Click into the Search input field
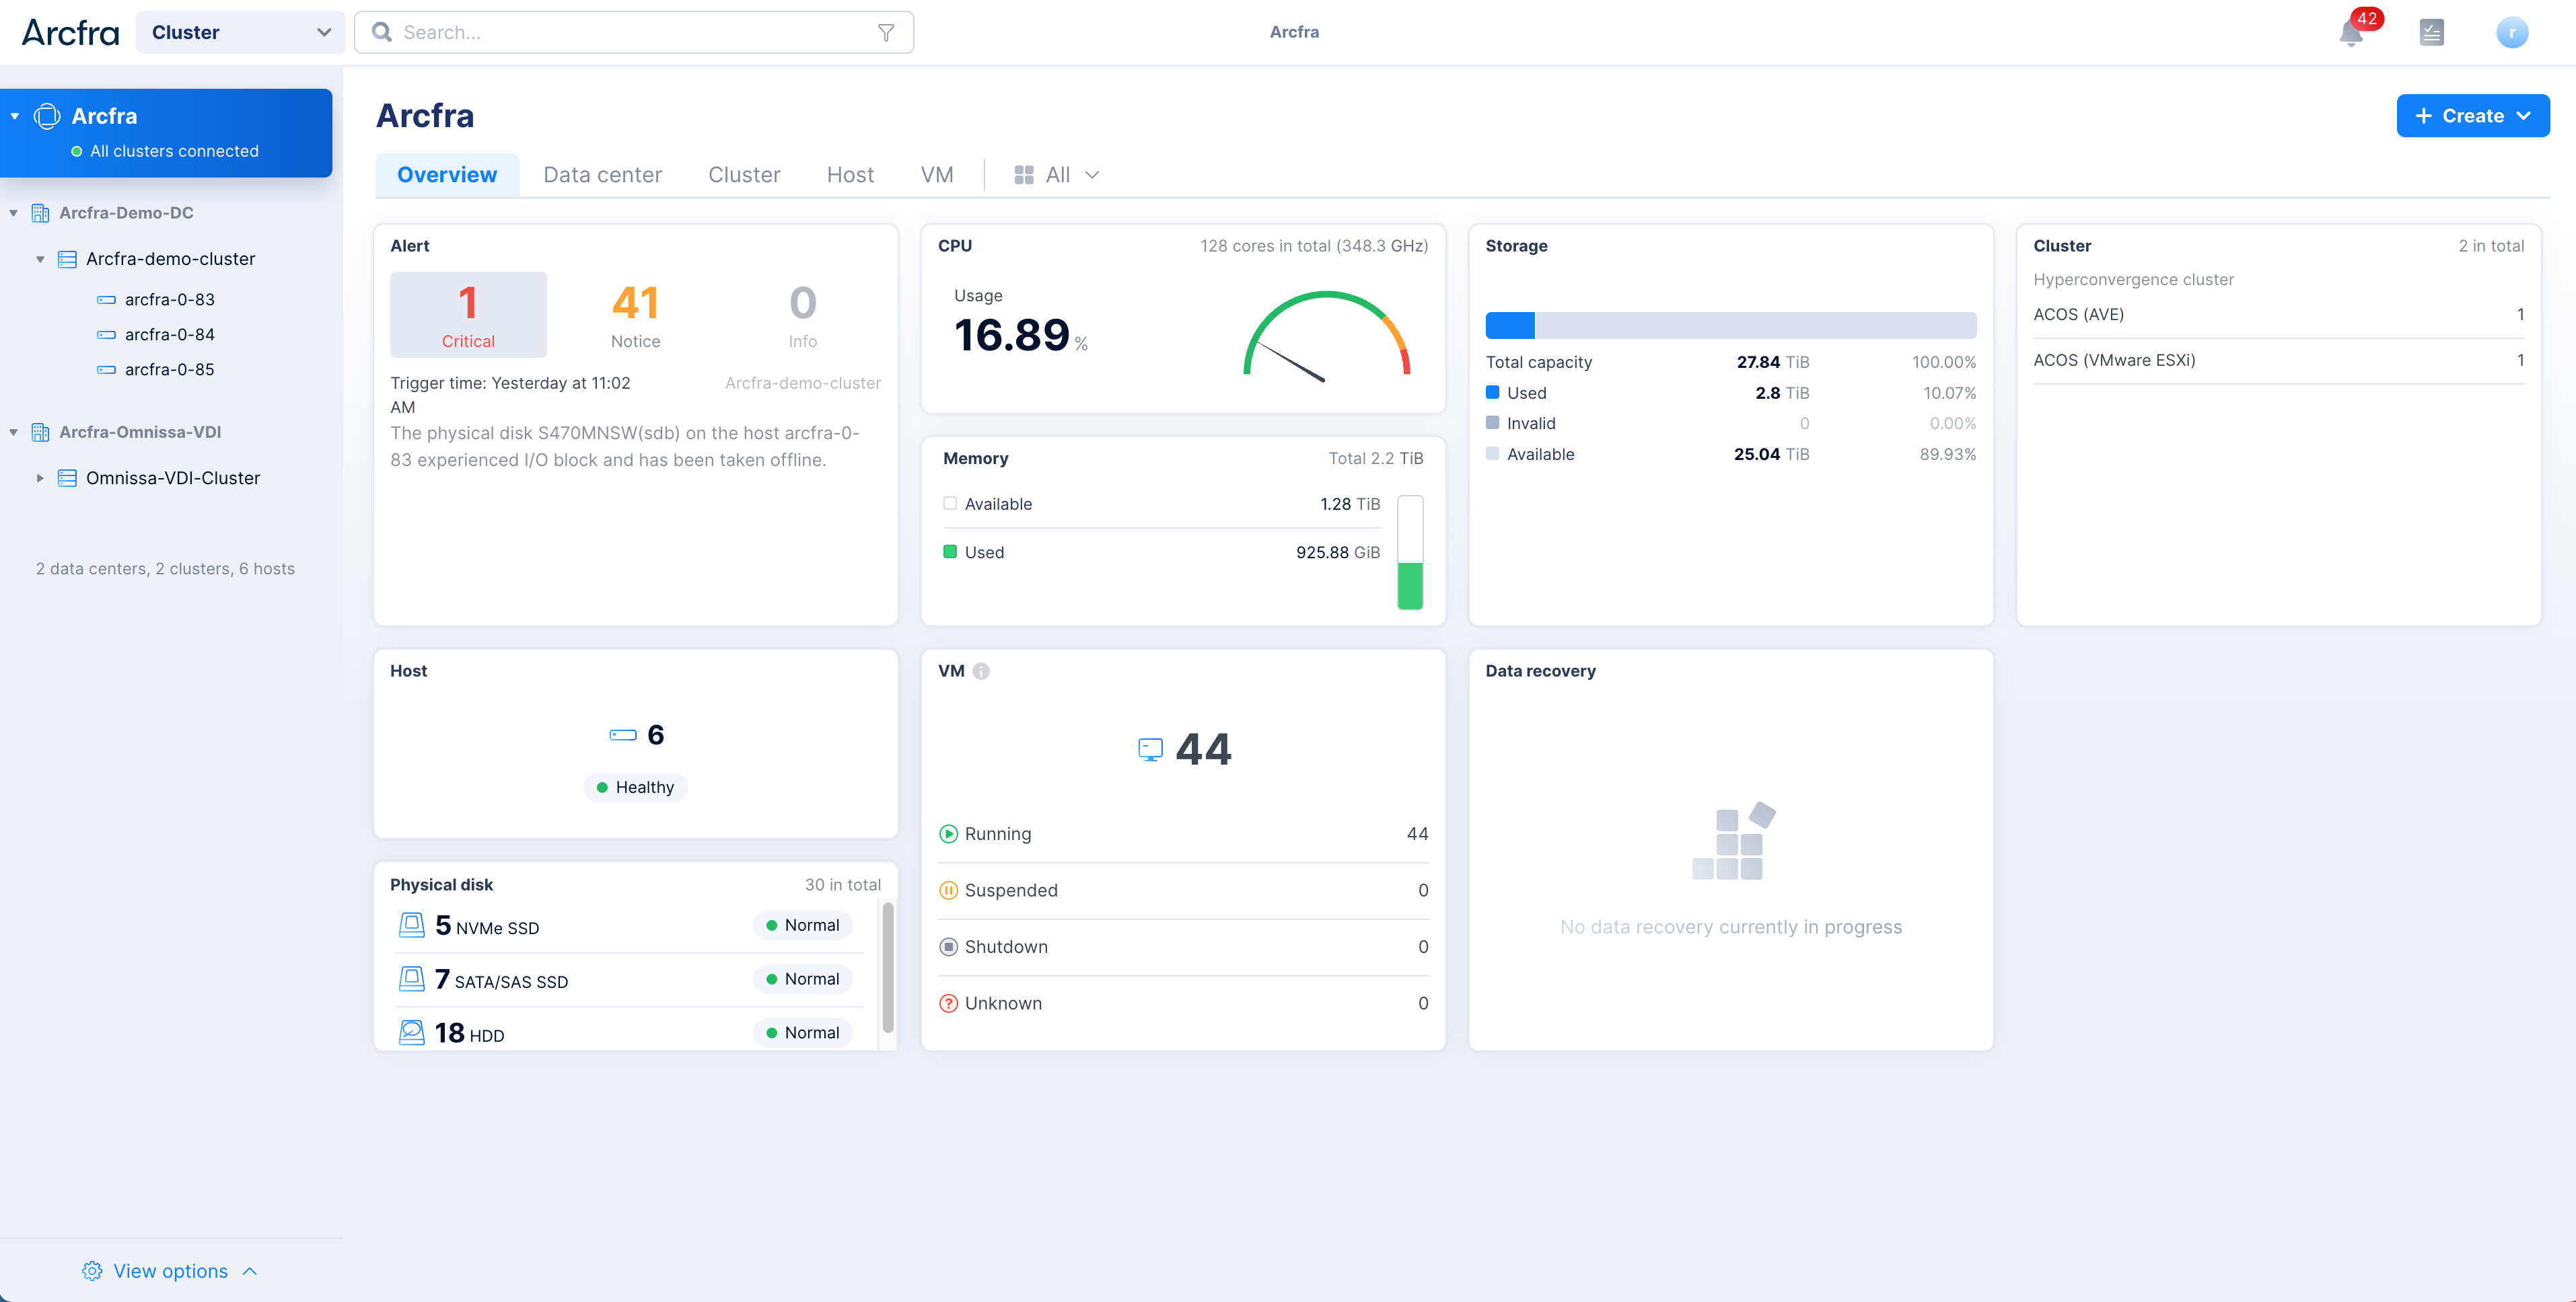The width and height of the screenshot is (2576, 1302). click(634, 33)
